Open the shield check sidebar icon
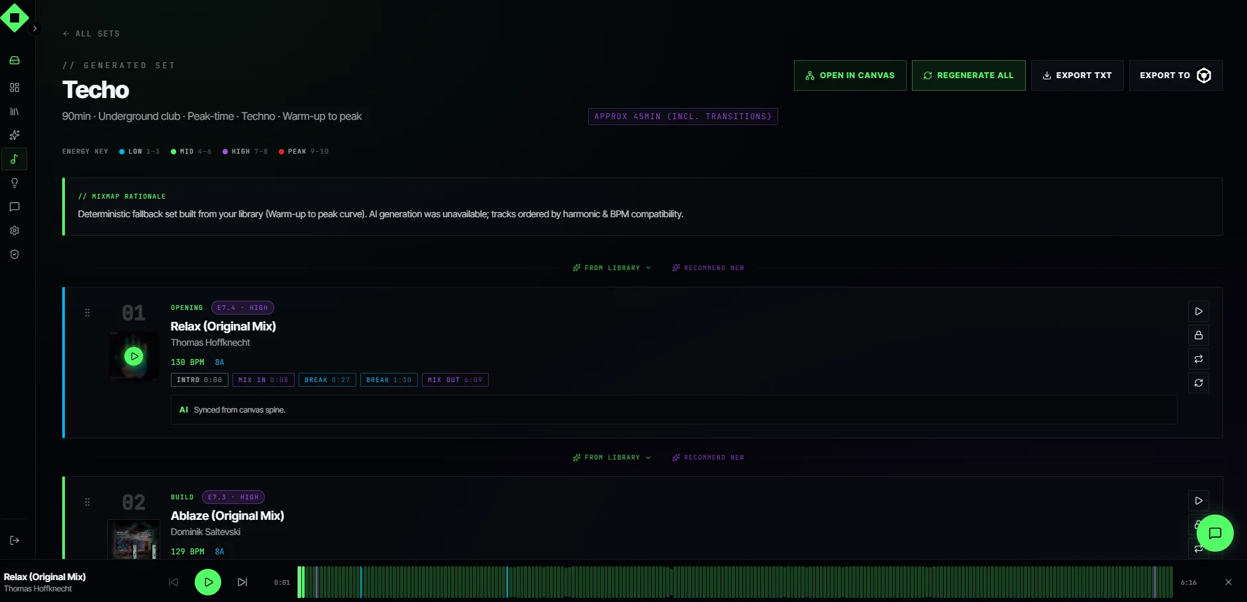1247x602 pixels. 15,254
